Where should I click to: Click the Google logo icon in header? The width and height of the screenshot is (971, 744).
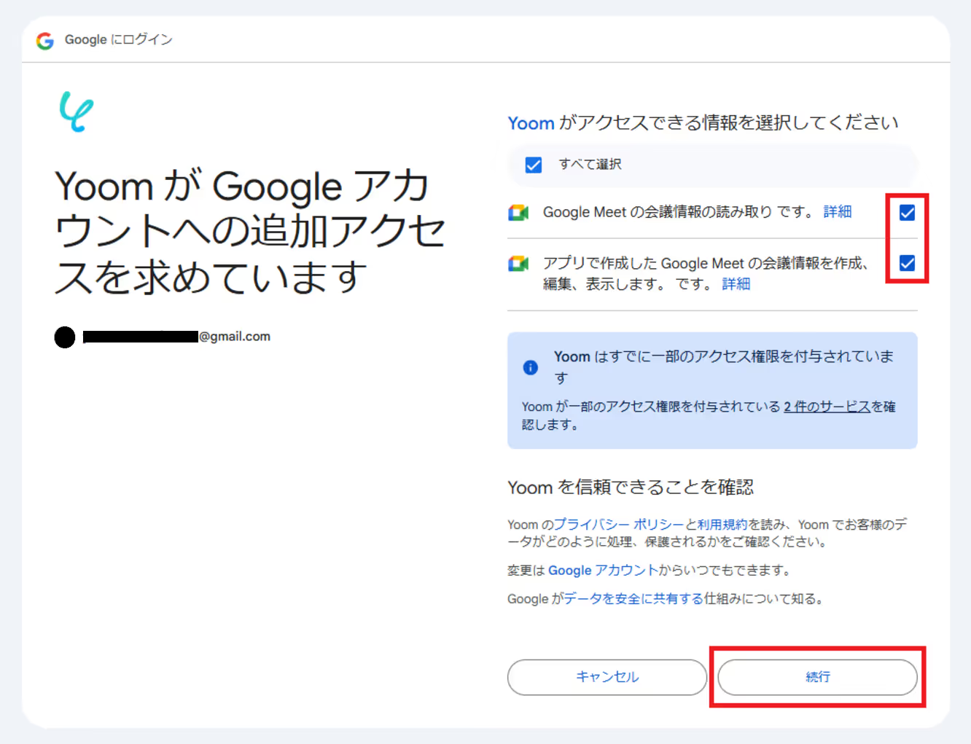45,41
